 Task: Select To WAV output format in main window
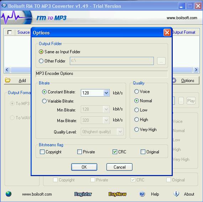12,118
